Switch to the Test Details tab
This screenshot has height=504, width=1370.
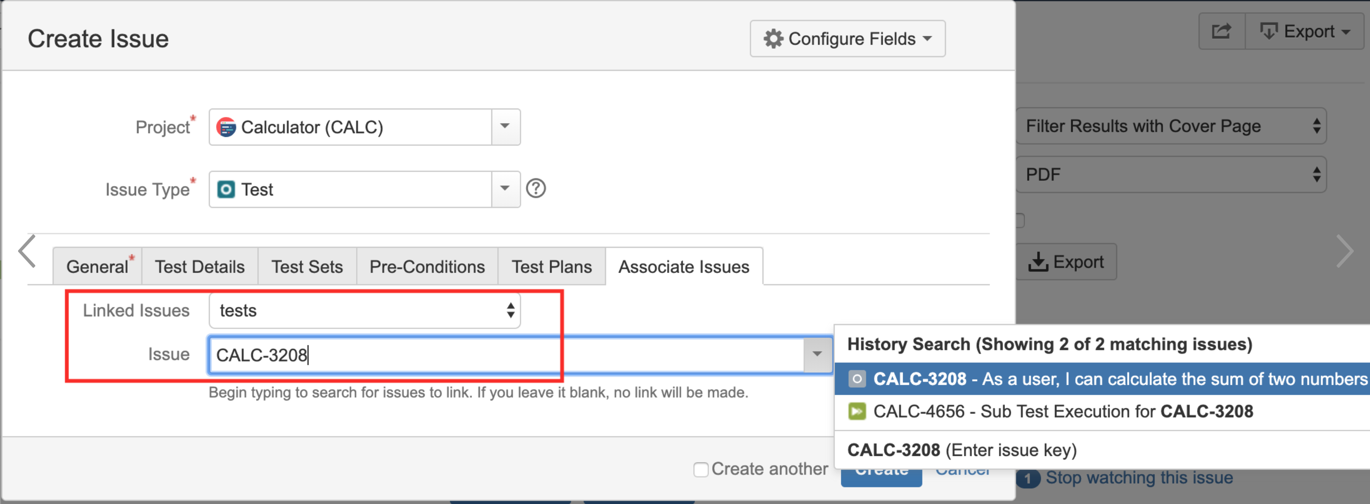tap(199, 267)
